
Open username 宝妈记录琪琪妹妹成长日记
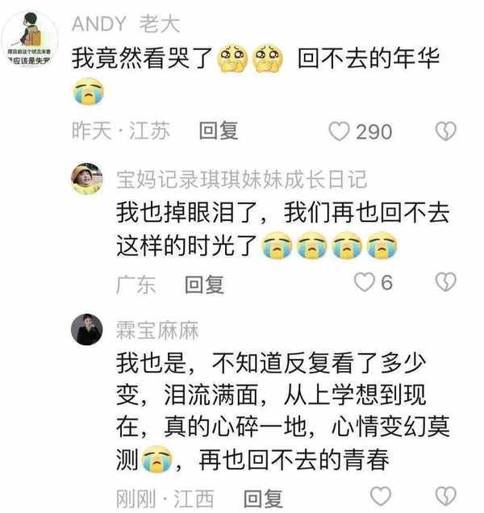point(241,179)
